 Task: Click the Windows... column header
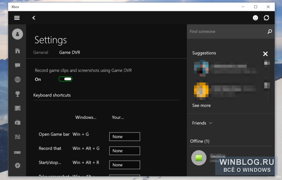coord(86,117)
